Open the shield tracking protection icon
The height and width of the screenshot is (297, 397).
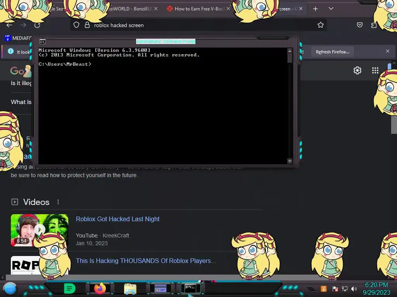click(76, 25)
